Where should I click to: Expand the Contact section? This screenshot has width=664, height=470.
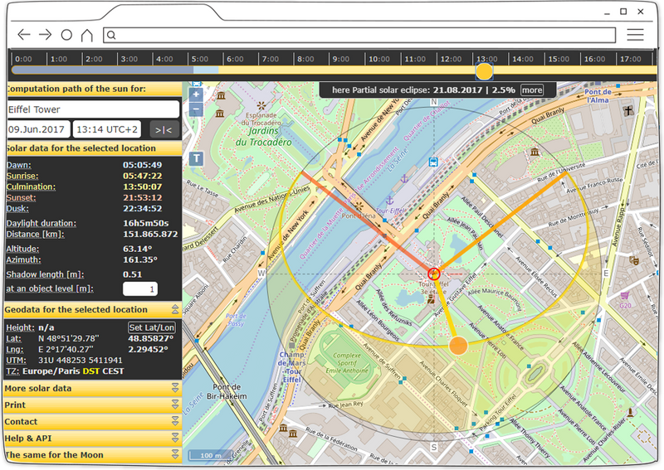coord(175,421)
